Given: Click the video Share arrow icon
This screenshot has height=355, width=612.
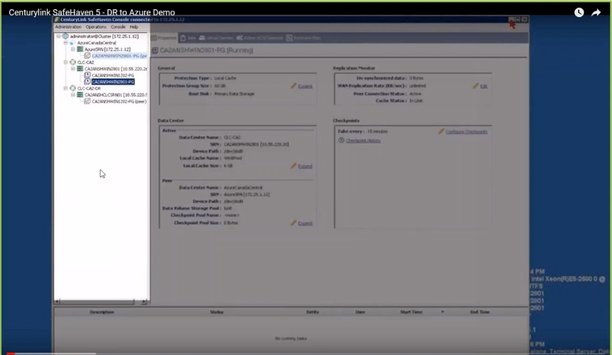Looking at the screenshot, I should click(596, 12).
